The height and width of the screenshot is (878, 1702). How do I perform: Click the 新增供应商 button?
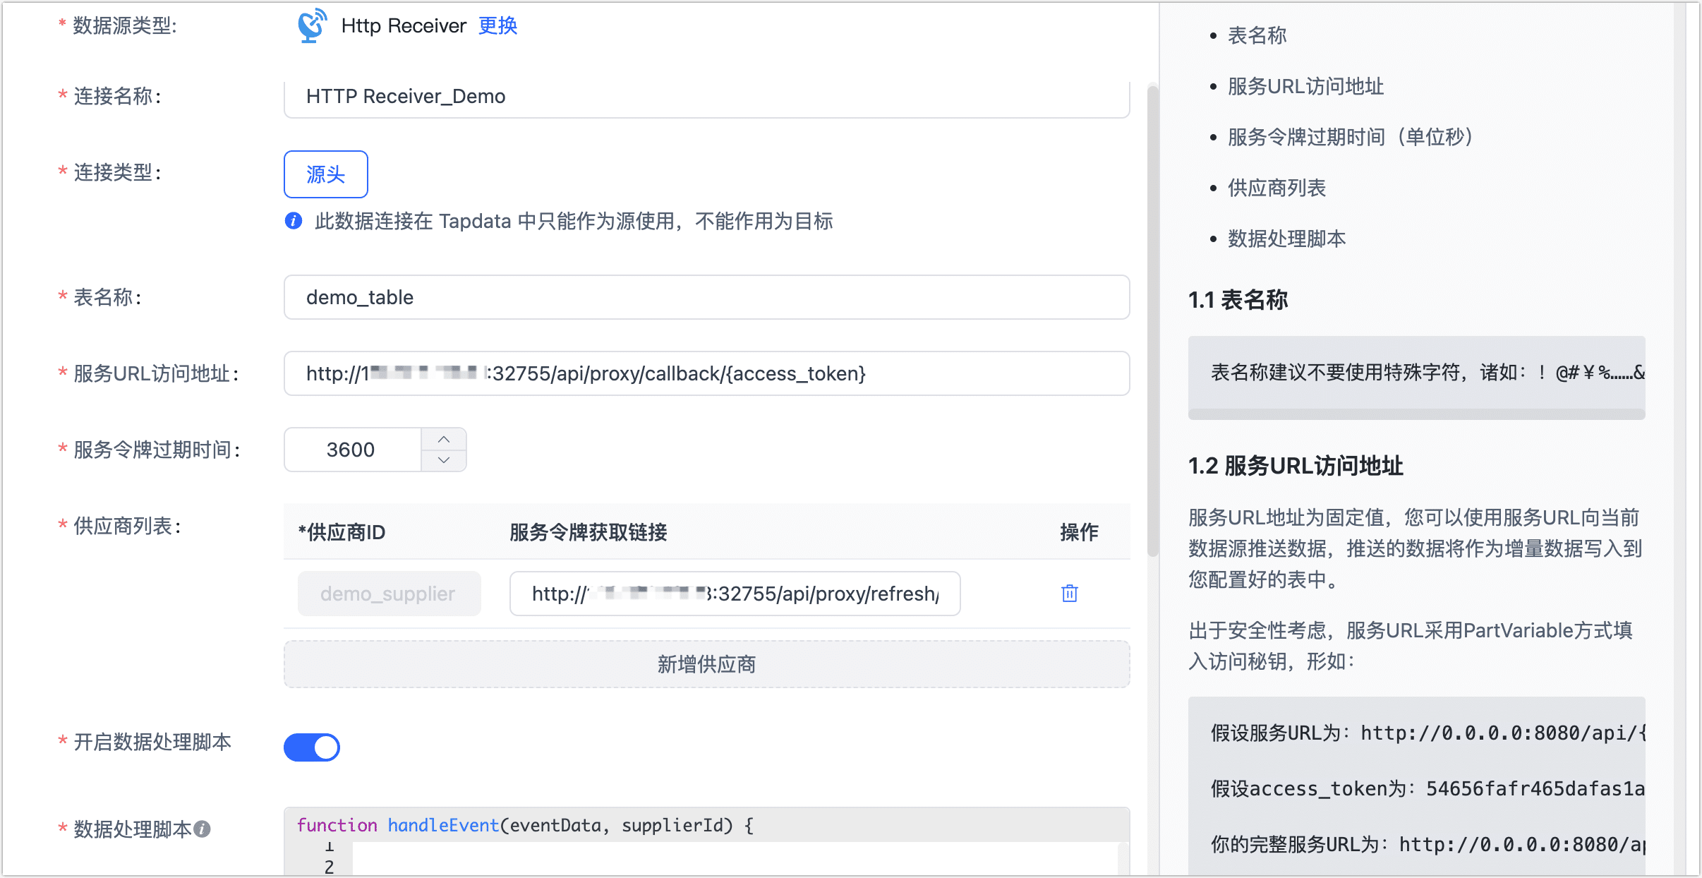[707, 663]
